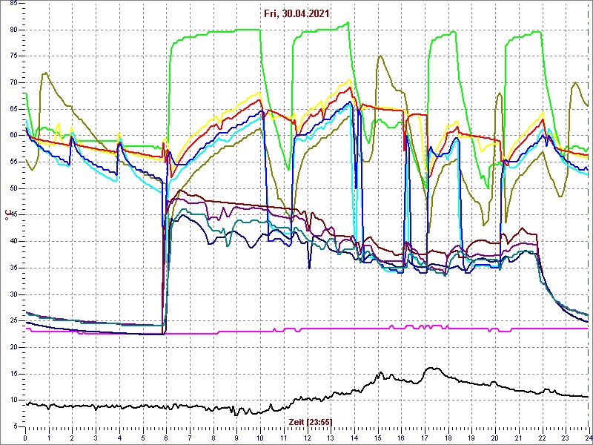Click hour 6 on the time axis
This screenshot has height=445, width=593.
166,436
